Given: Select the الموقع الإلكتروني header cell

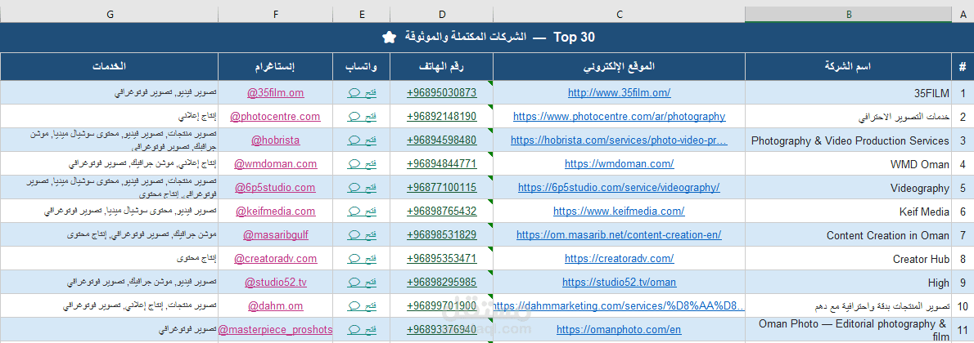Looking at the screenshot, I should point(620,66).
